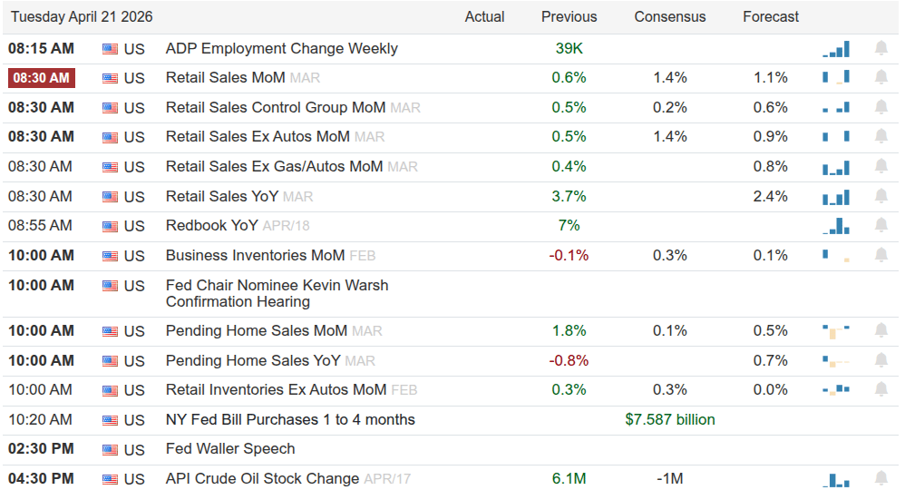Toggle alert bell for Retail Sales MoM
This screenshot has width=905, height=490.
[x=881, y=77]
